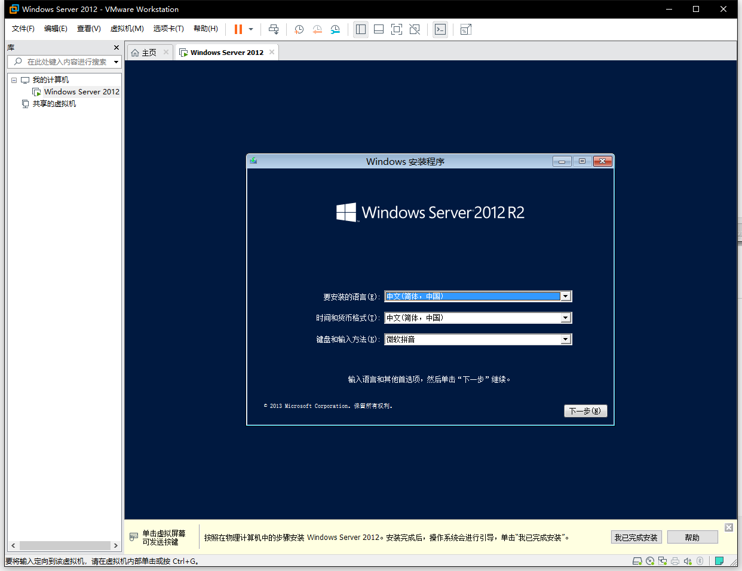The width and height of the screenshot is (742, 571).
Task: Send Ctrl+Alt+Del to the virtual machine
Action: 273,29
